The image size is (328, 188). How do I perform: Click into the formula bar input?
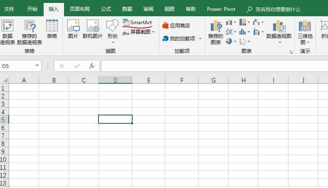pyautogui.click(x=215, y=66)
